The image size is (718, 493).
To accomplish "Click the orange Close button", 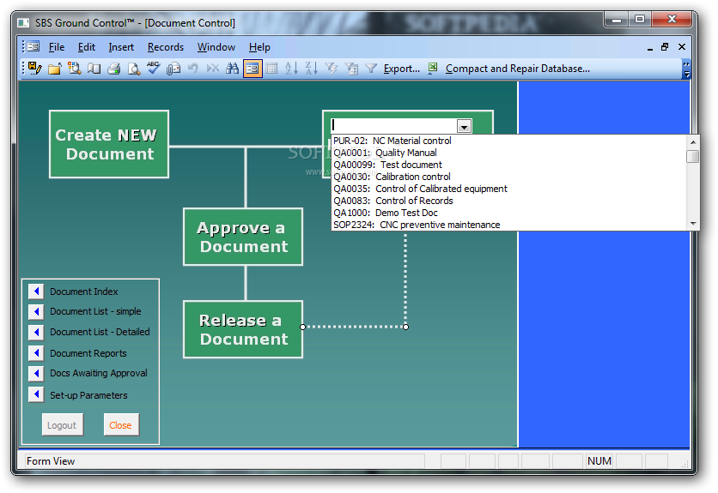I will (121, 425).
